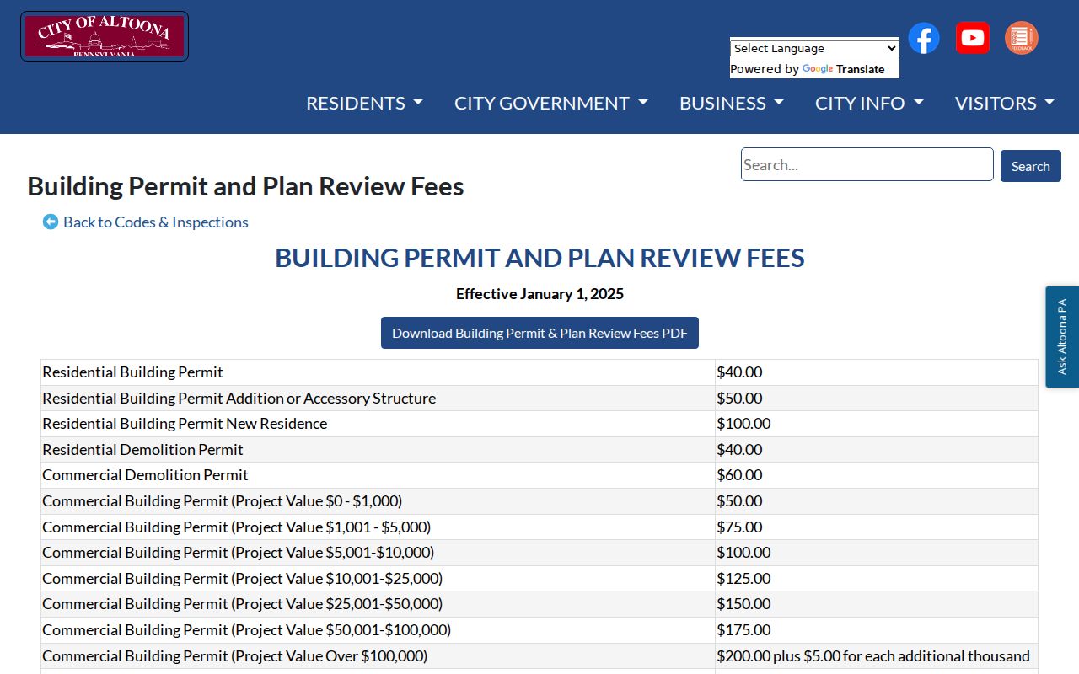Open the Feedback form icon
1079x674 pixels.
1022,38
